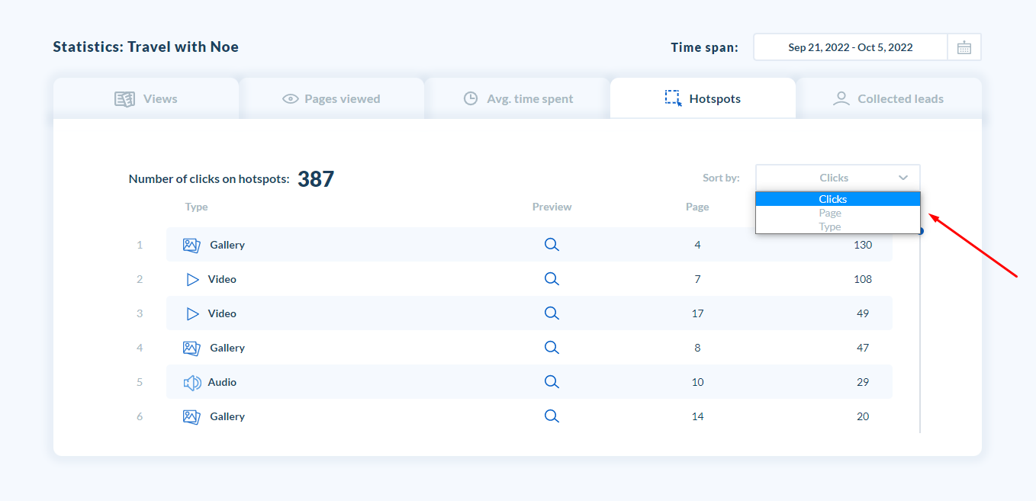Switch to the Pages viewed tab

coord(331,98)
